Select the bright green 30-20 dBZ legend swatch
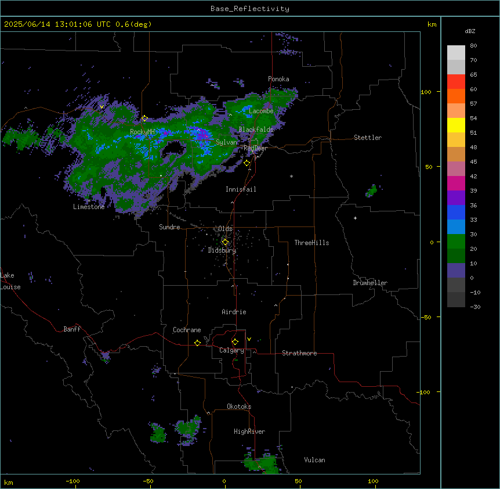 456,242
